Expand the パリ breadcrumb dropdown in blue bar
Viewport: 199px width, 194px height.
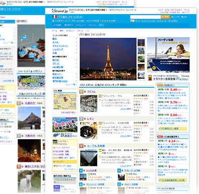tap(101, 25)
